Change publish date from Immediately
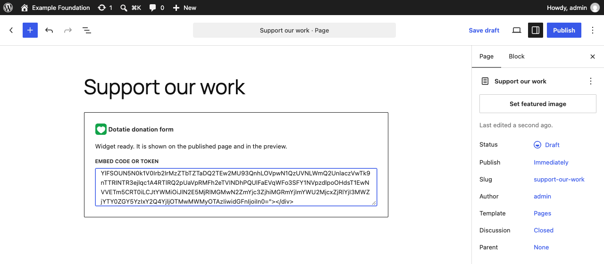This screenshot has width=604, height=264. point(551,162)
